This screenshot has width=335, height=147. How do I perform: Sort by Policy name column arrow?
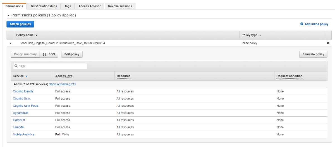pos(36,35)
